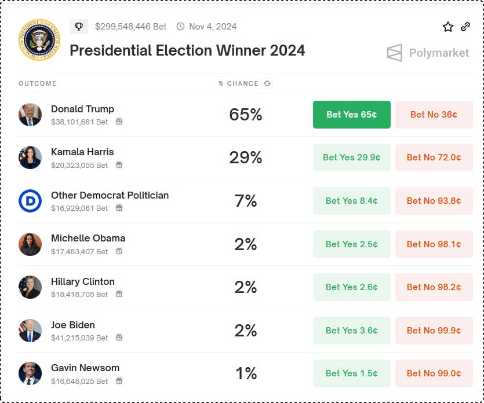Bet No 93.8¢ on Other Democrat Politician
The image size is (484, 403).
[434, 201]
